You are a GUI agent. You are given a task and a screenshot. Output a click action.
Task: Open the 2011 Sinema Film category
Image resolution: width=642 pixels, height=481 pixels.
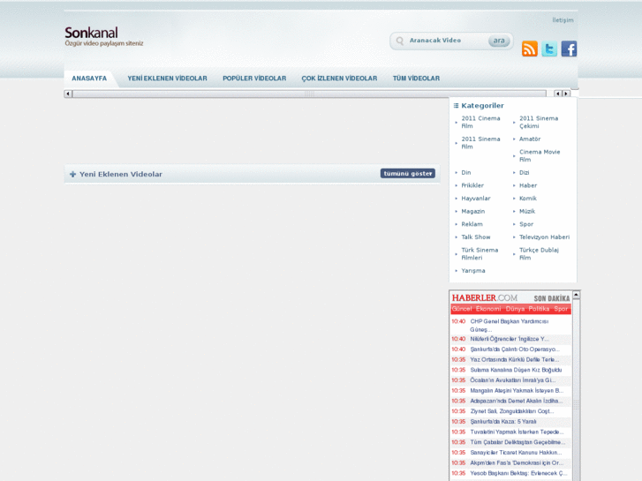click(x=480, y=143)
